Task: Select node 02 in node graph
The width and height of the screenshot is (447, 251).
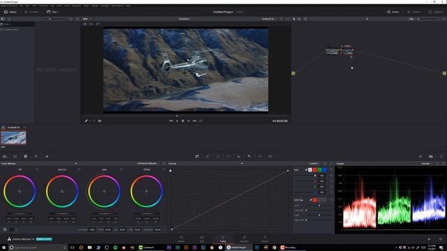Action: (347, 52)
